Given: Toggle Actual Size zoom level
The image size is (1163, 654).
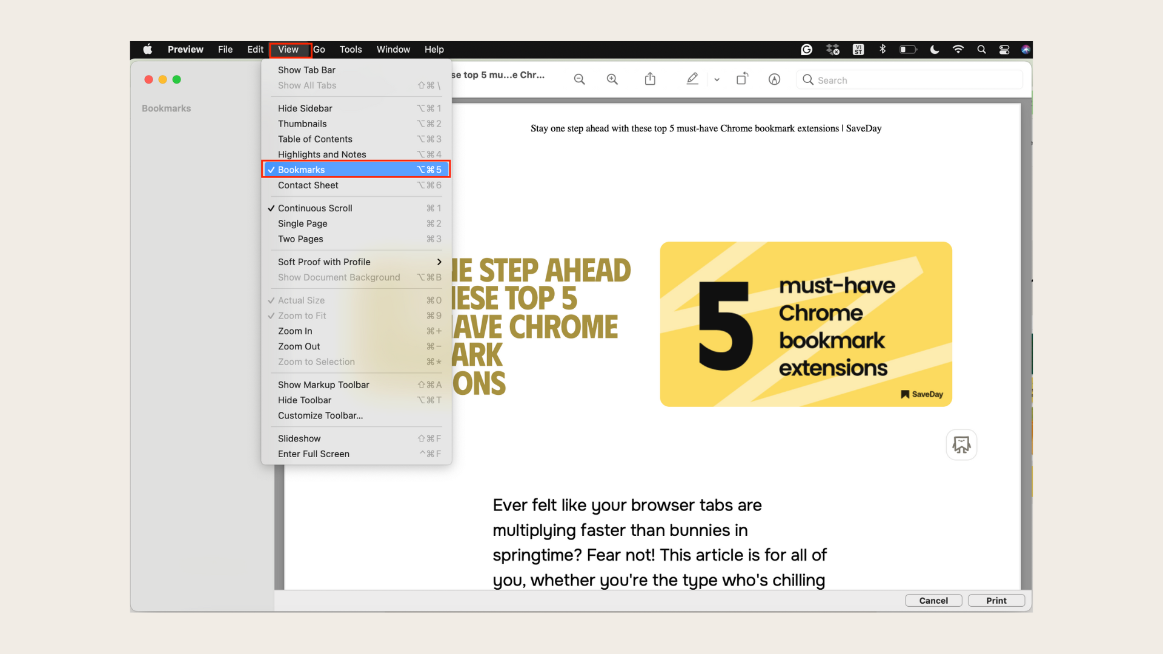Looking at the screenshot, I should tap(301, 300).
